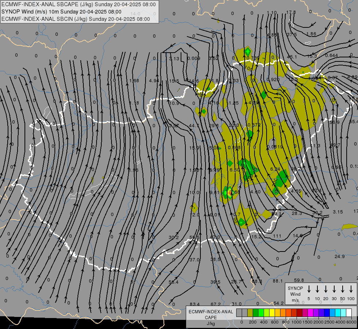Click the 'J/kg' unit label in legend
Screen dimensions: 358x329
[x=211, y=323]
